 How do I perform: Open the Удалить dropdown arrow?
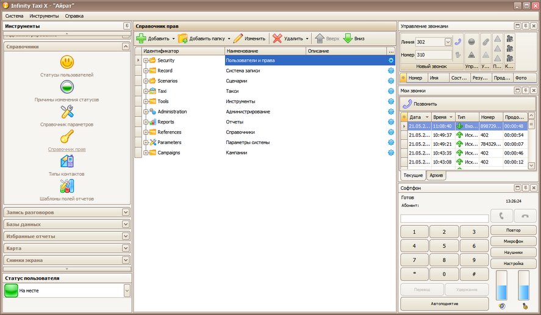(x=307, y=38)
